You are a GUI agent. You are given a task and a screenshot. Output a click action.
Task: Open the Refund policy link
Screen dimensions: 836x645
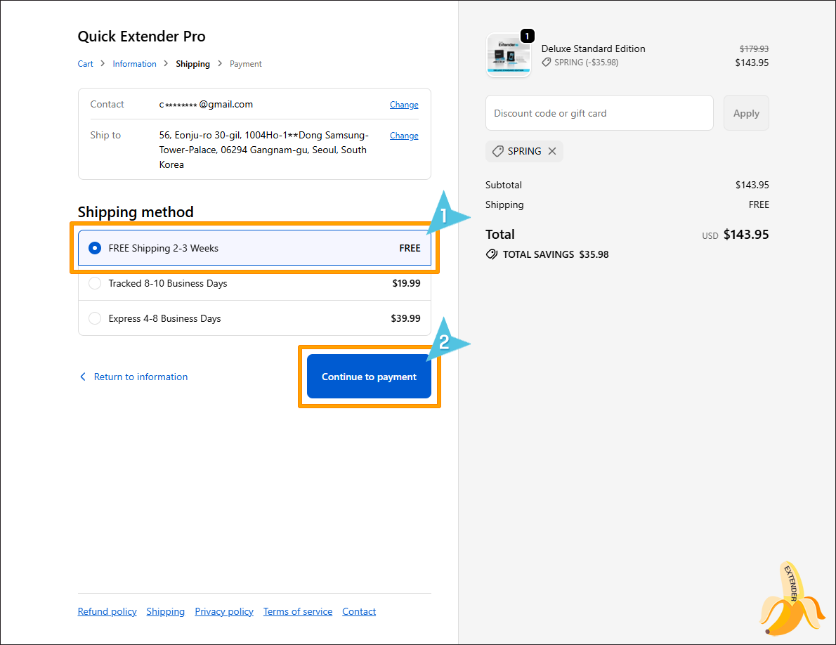coord(107,611)
